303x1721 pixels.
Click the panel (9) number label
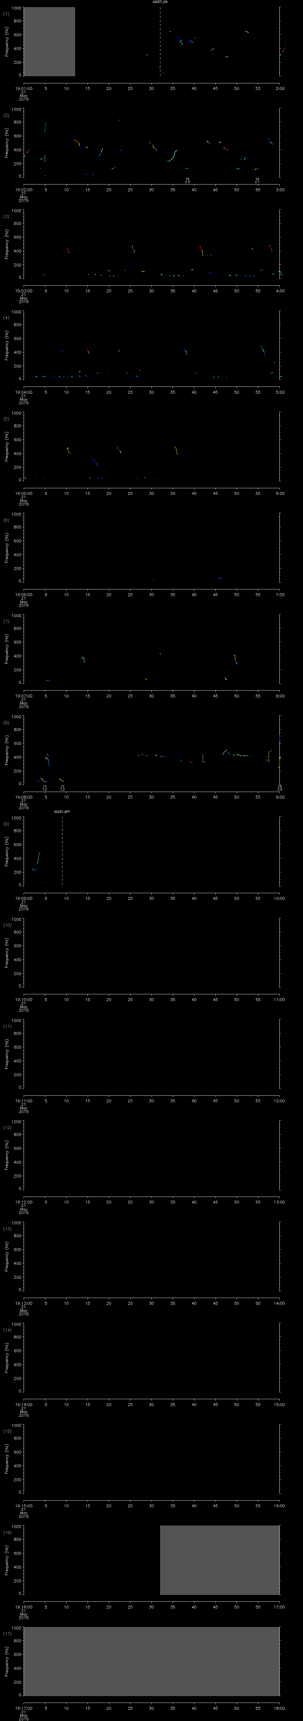coord(6,824)
